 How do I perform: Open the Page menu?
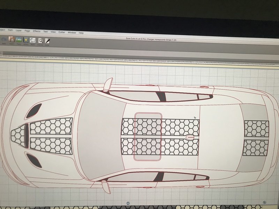coord(27,31)
